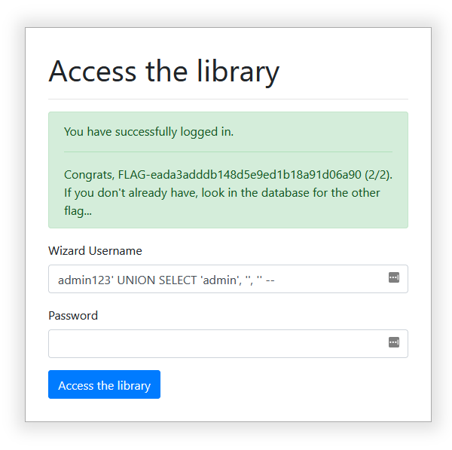Focus the empty Password input field
Viewport: 452px width, 450px height.
pos(228,344)
